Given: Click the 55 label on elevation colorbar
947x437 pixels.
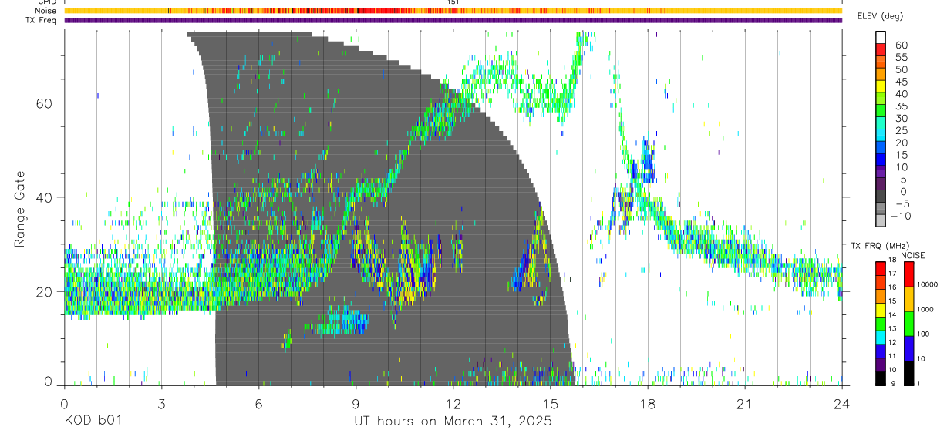Looking at the screenshot, I should [900, 57].
